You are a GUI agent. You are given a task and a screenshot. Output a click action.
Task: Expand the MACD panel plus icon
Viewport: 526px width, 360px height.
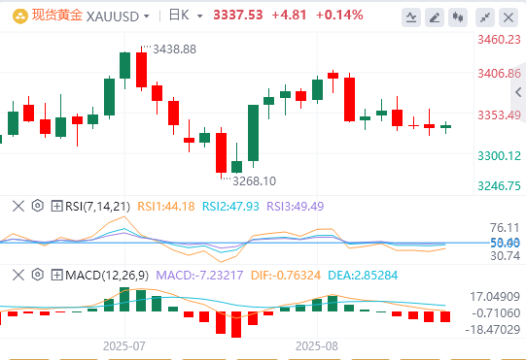(x=56, y=275)
